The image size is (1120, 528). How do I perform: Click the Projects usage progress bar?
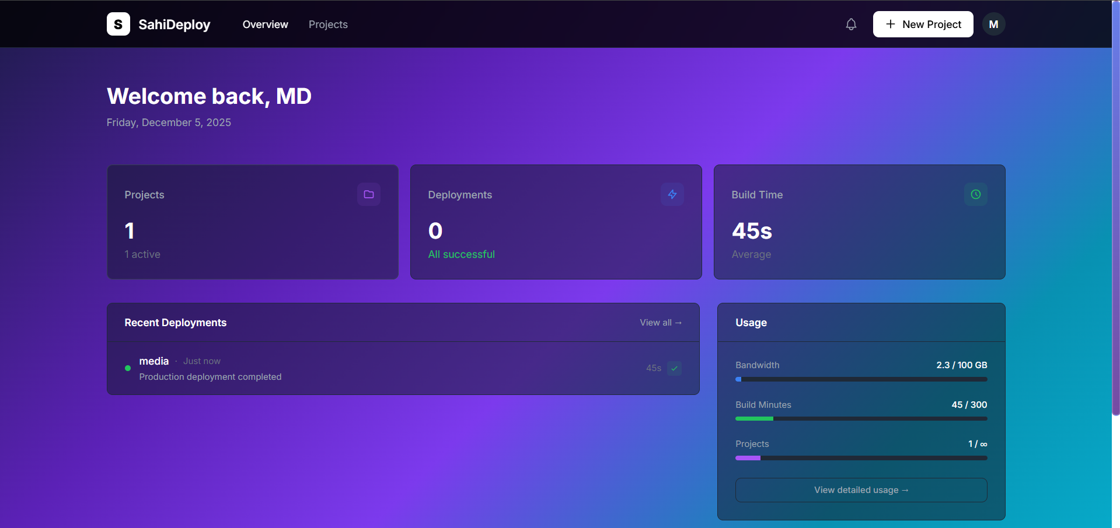[x=861, y=458]
